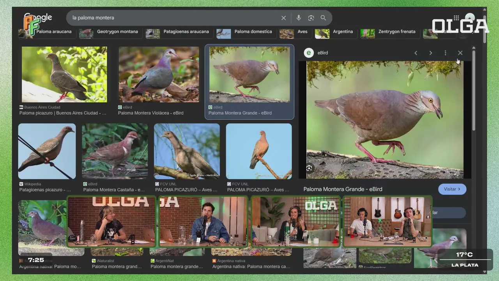Go to next image in preview panel

[x=430, y=53]
